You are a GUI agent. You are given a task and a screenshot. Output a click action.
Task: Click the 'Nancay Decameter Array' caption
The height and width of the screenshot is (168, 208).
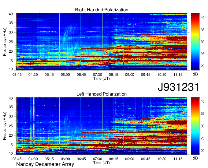(x=45, y=164)
